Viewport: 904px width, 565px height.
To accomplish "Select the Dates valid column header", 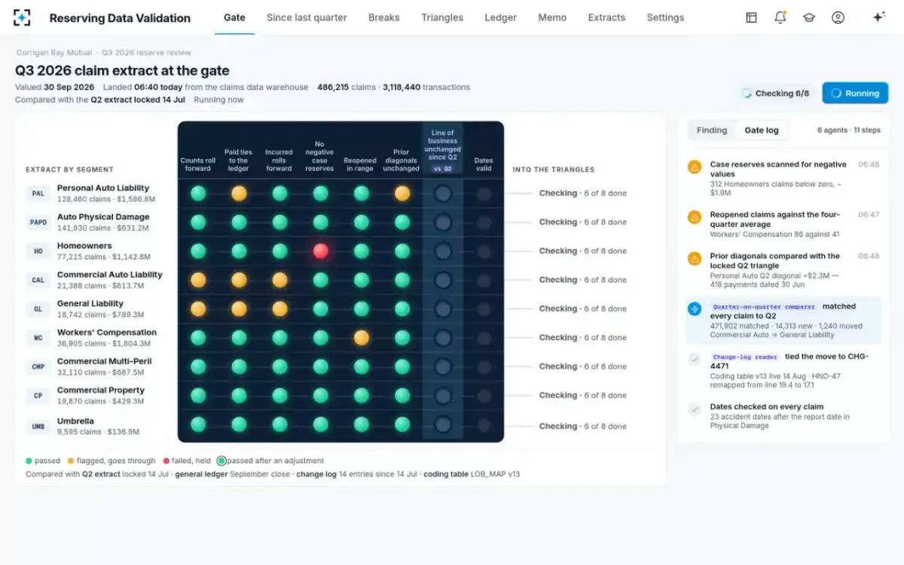I will point(484,163).
